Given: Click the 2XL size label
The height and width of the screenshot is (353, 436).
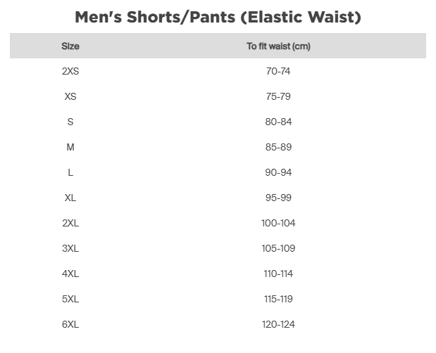Looking at the screenshot, I should (x=70, y=223).
